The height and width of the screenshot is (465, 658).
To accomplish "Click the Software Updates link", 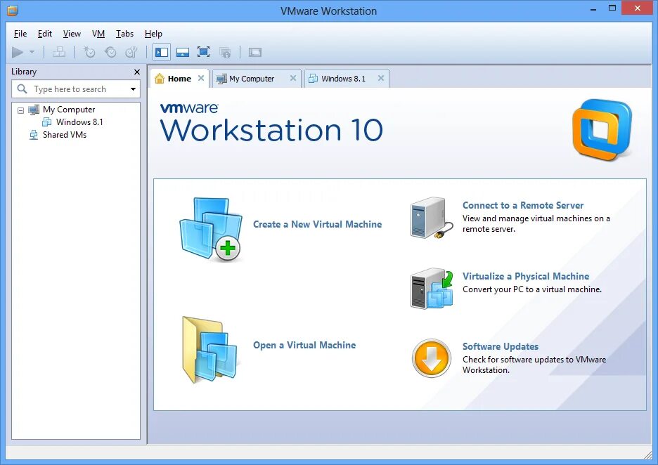I will (501, 347).
